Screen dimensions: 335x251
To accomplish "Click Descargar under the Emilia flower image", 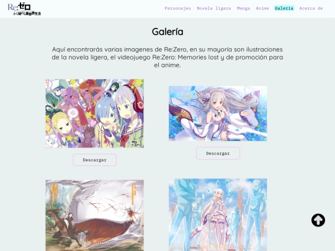I will click(x=218, y=153).
